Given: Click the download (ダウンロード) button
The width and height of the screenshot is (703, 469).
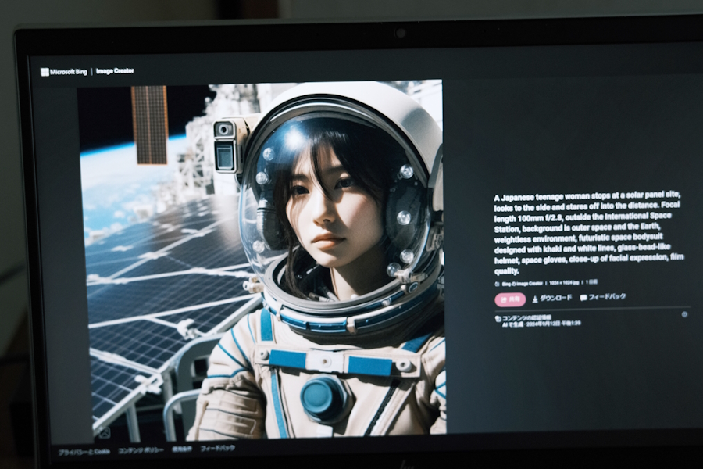Looking at the screenshot, I should tap(552, 298).
